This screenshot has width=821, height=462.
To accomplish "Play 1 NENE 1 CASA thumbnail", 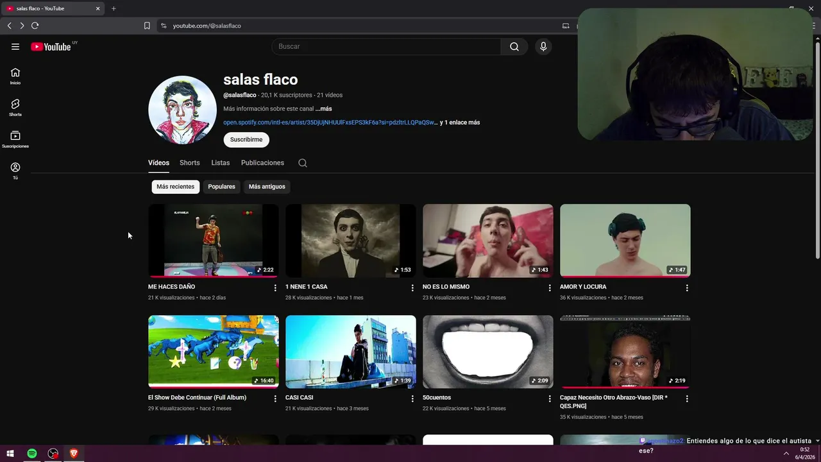I will [351, 241].
